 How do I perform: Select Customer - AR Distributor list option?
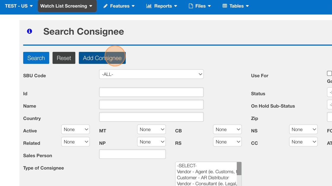click(203, 178)
